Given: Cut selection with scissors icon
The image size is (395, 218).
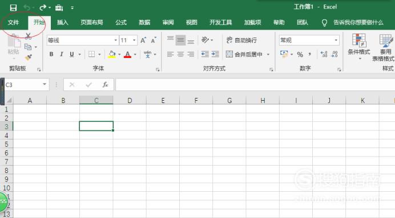Looking at the screenshot, I should tap(28, 36).
